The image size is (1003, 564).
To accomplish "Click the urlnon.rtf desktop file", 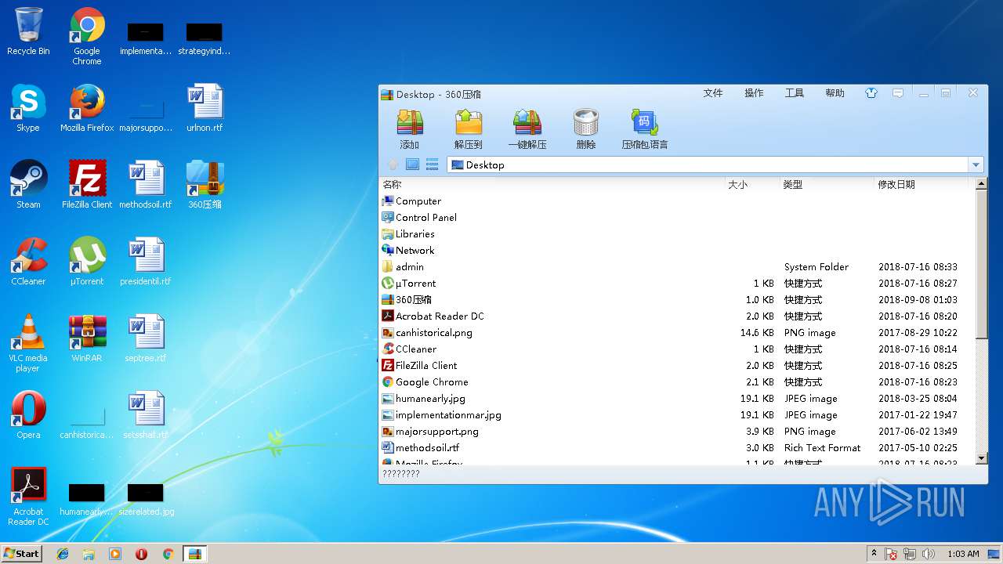I will tap(205, 108).
